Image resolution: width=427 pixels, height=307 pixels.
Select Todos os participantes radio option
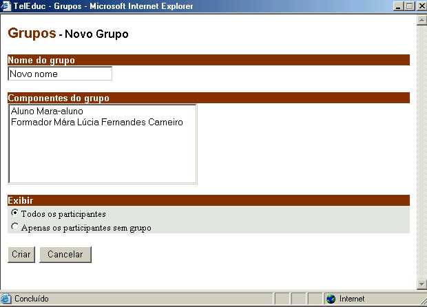[x=14, y=213]
